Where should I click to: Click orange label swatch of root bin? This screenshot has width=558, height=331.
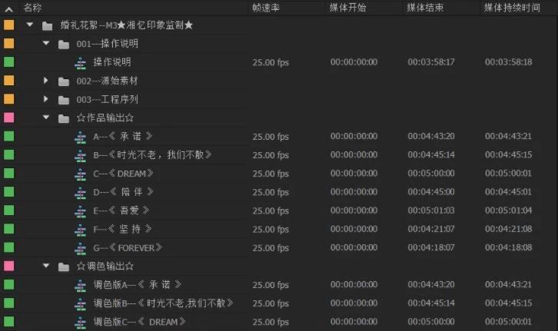(x=9, y=25)
